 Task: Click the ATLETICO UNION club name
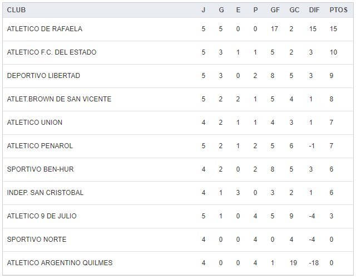point(34,123)
